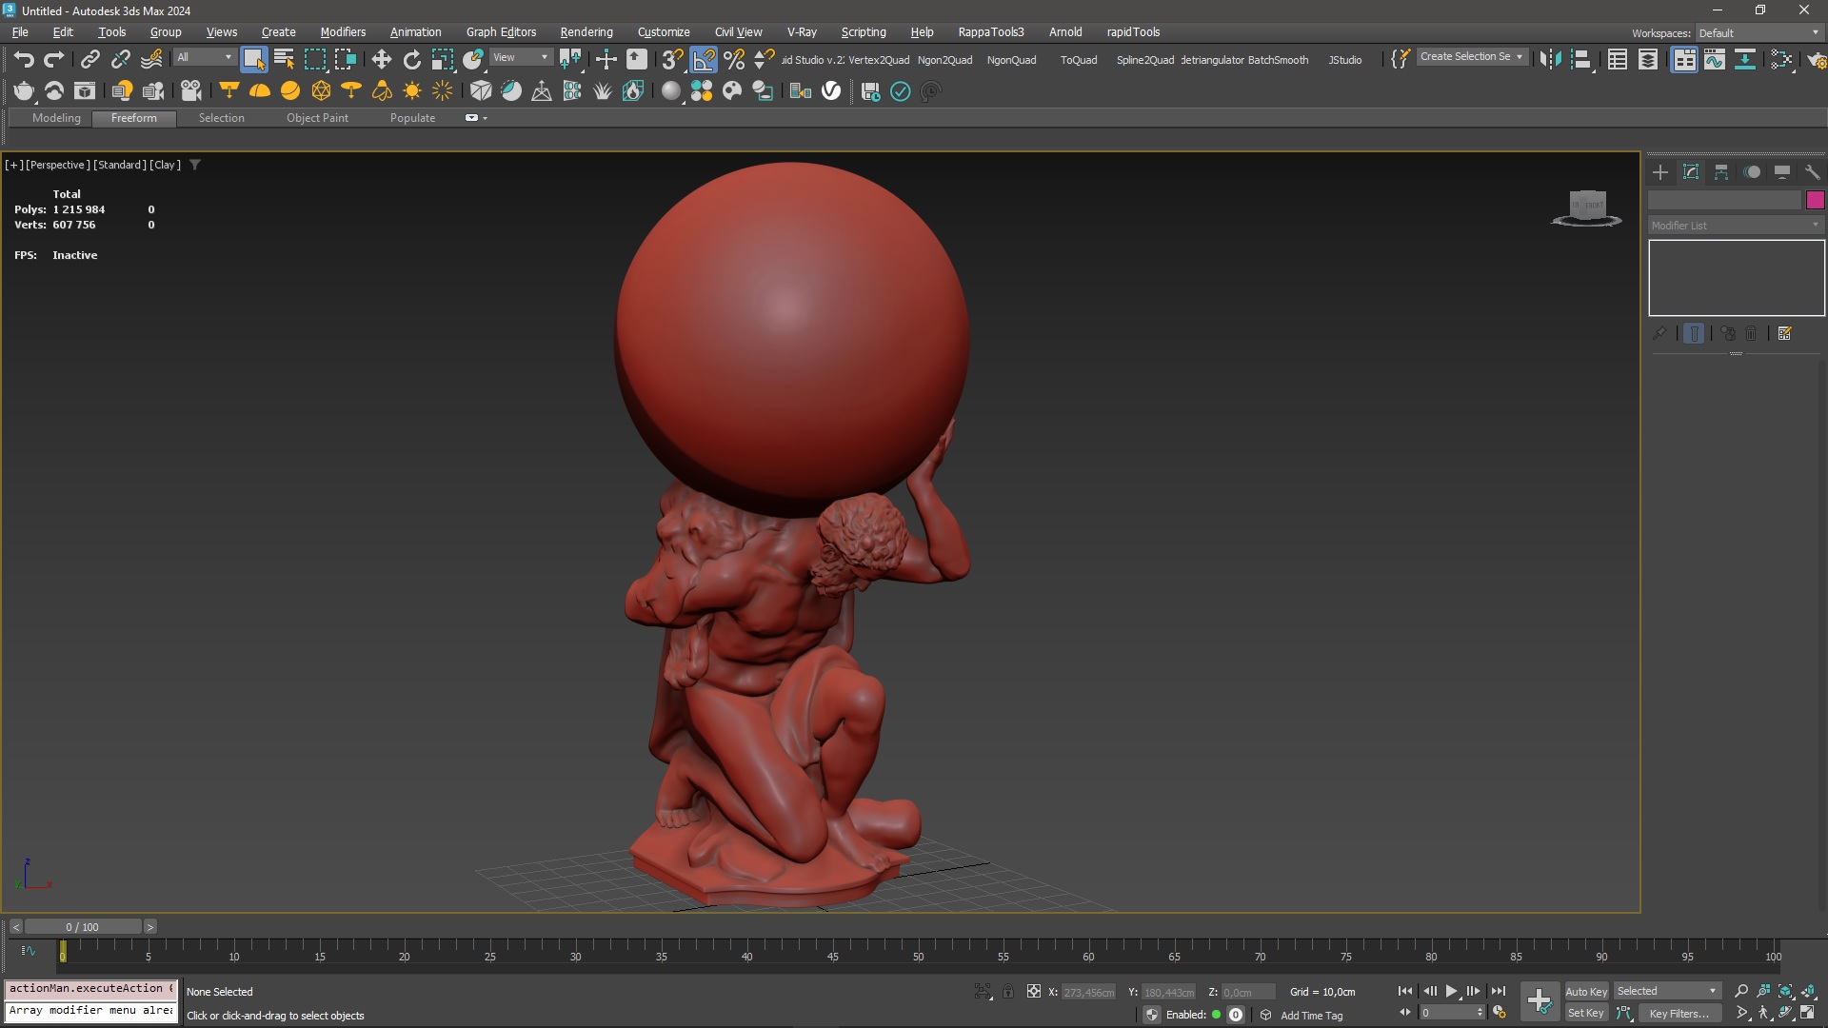
Task: Switch to the Modeling ribbon tab
Action: tap(56, 118)
